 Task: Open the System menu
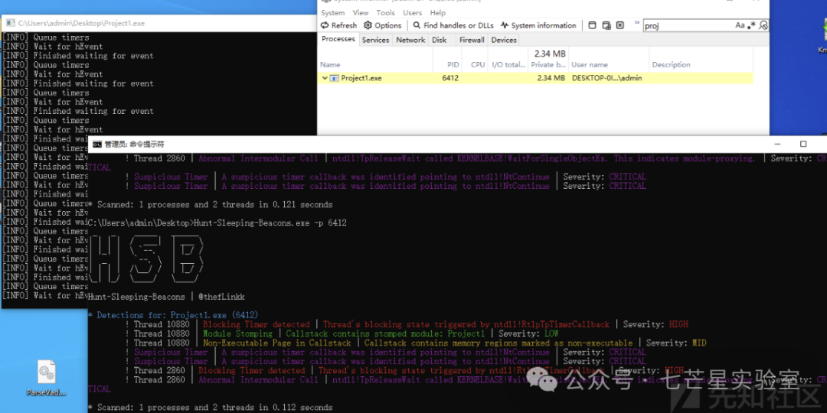pyautogui.click(x=333, y=13)
